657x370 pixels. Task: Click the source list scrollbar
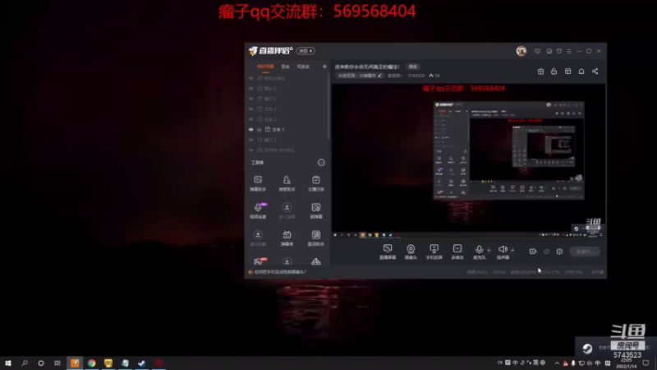pyautogui.click(x=329, y=107)
